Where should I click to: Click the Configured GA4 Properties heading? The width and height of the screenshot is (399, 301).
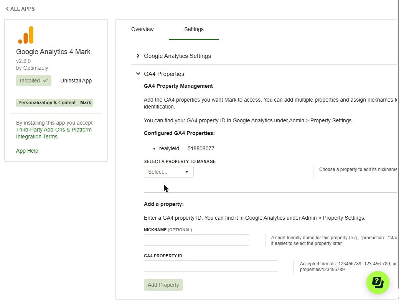(x=179, y=133)
